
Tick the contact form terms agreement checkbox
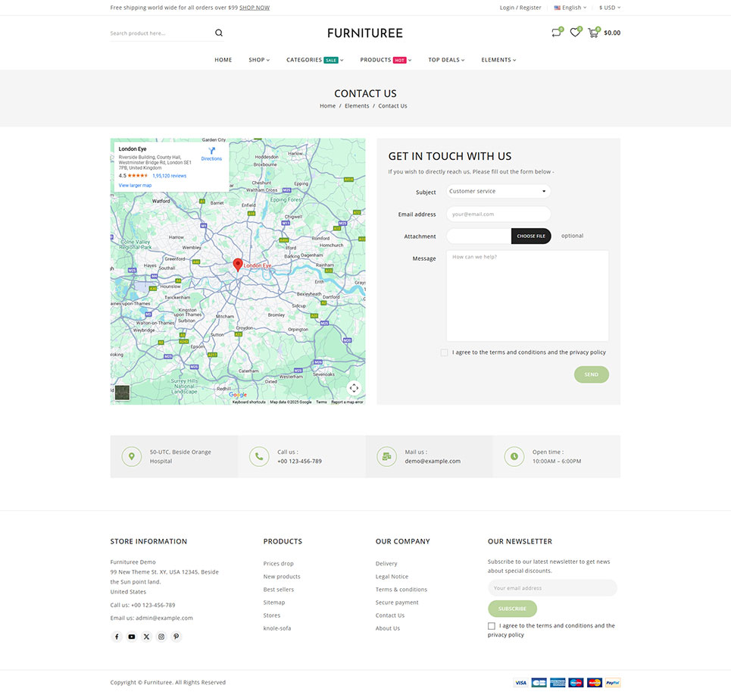tap(445, 352)
